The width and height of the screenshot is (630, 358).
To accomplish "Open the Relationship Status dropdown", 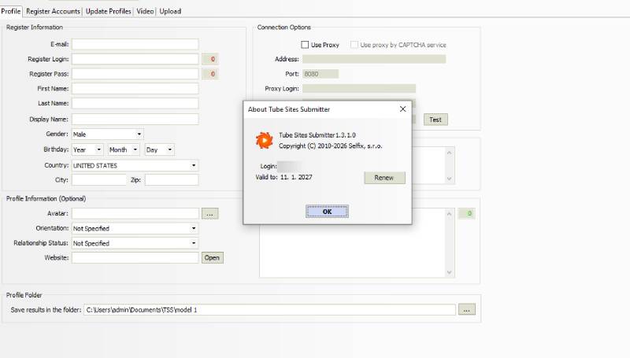I will 135,243.
